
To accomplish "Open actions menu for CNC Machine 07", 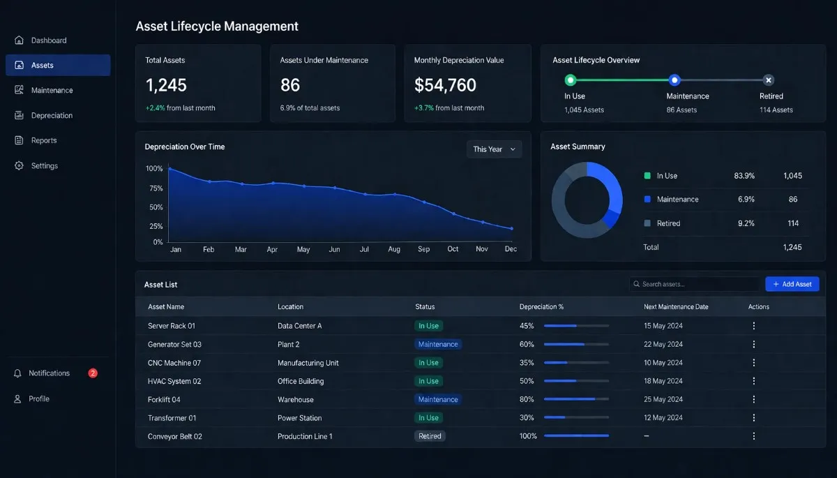I will tap(753, 363).
